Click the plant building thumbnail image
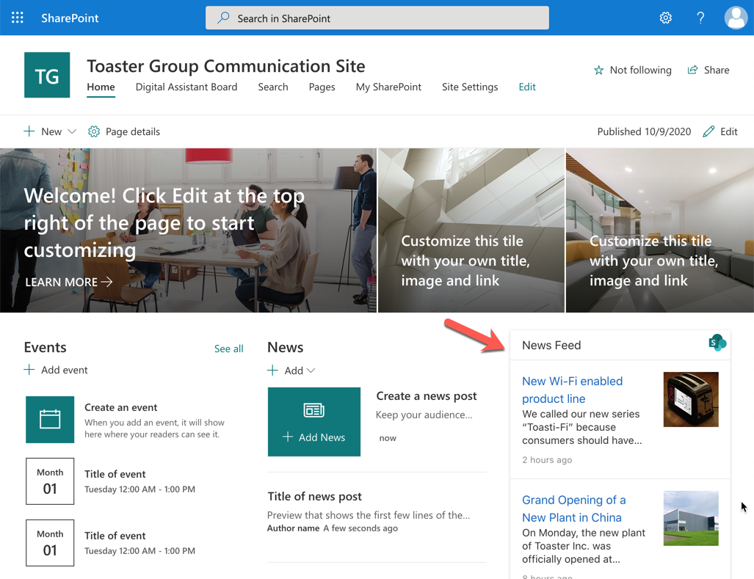 (691, 518)
